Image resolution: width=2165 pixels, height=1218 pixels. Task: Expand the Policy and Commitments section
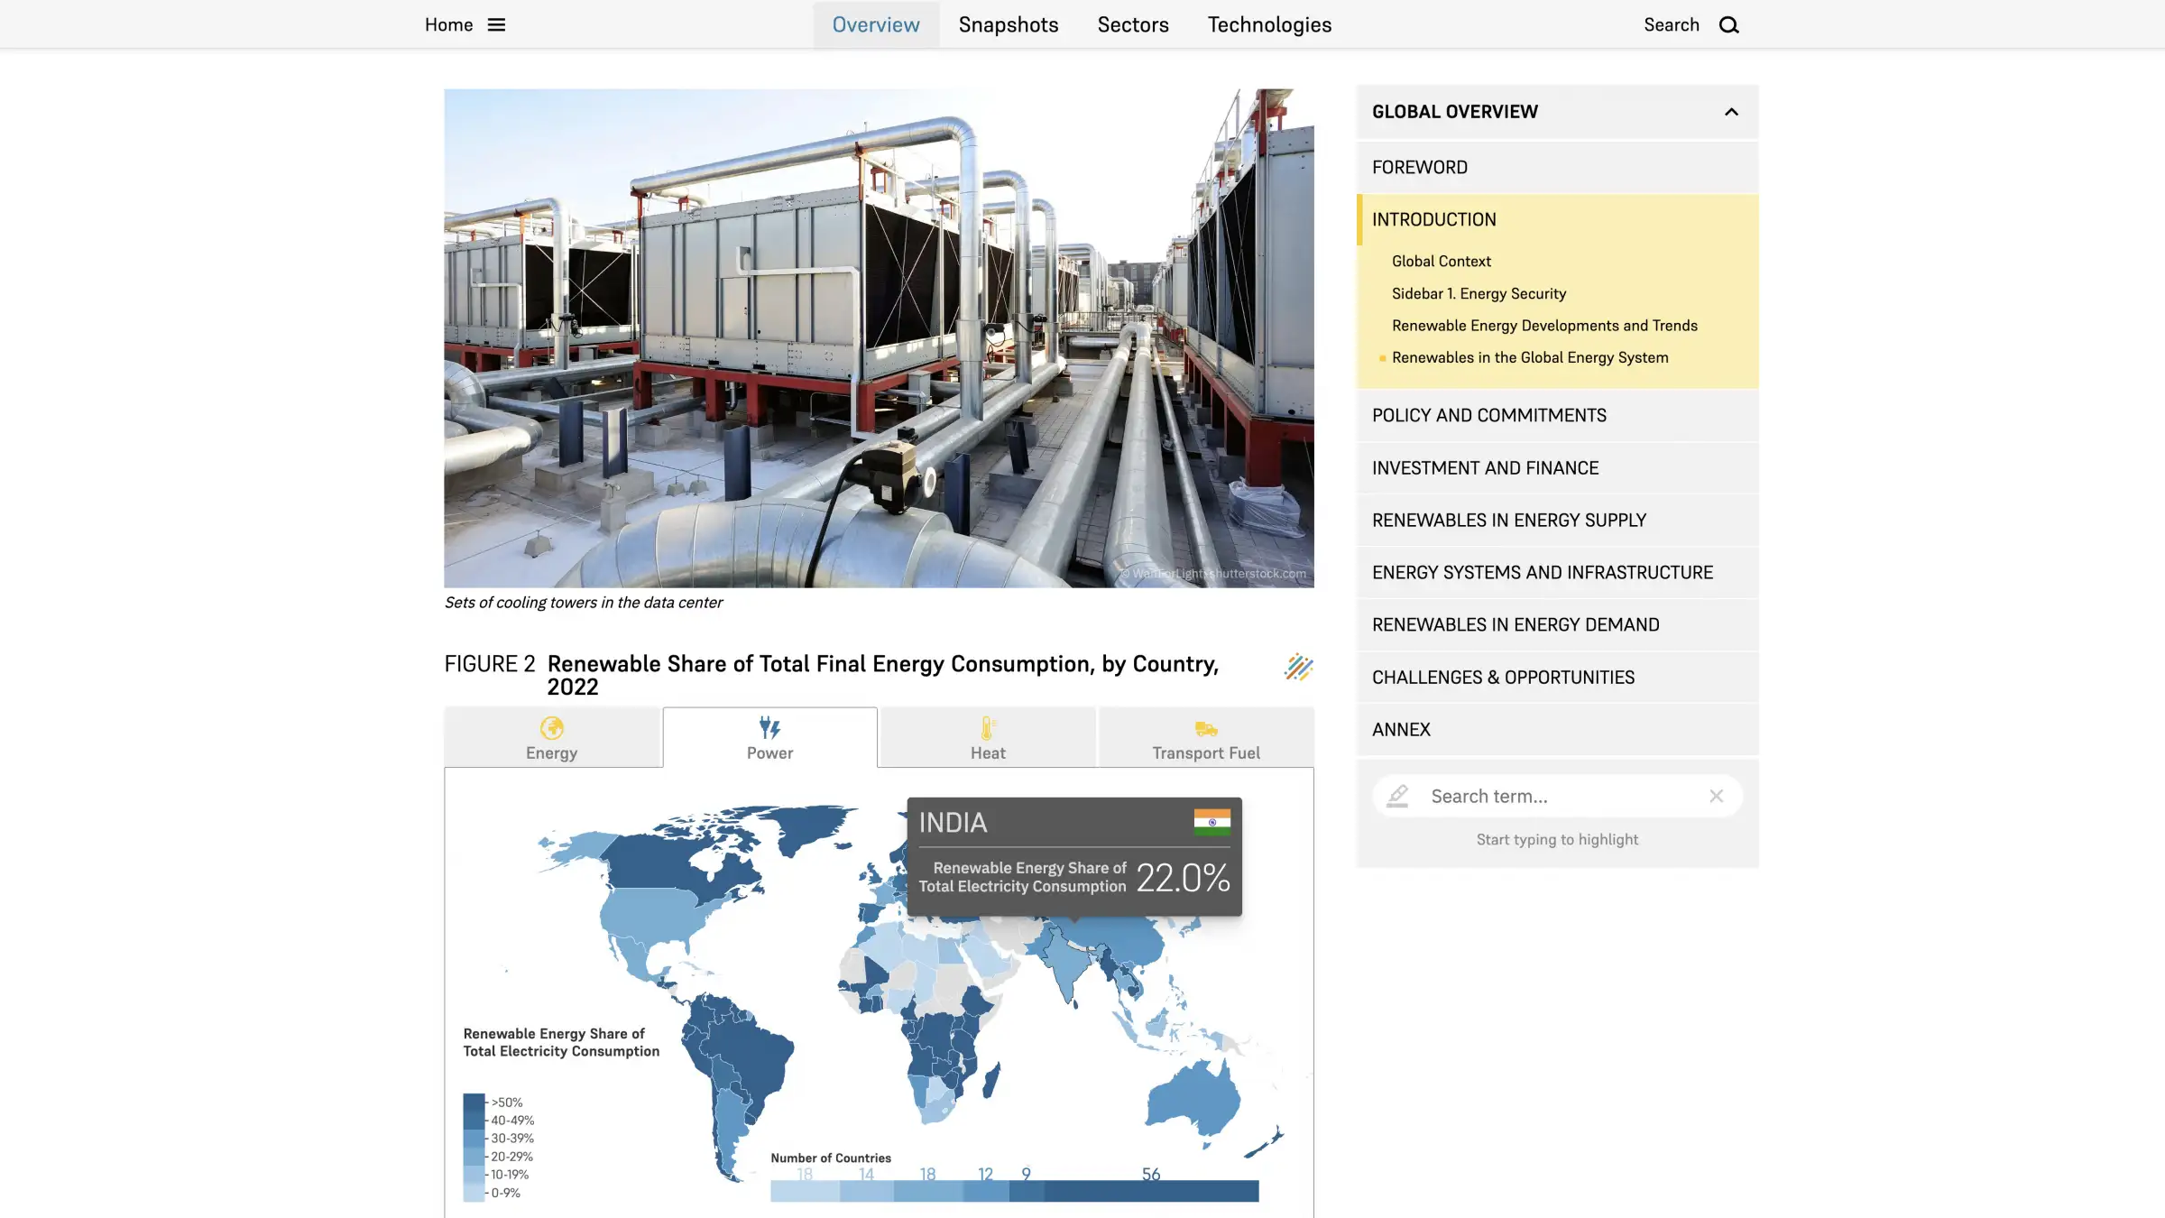1489,415
